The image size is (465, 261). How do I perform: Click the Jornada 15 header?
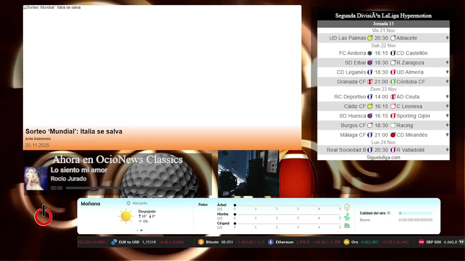coord(383,24)
